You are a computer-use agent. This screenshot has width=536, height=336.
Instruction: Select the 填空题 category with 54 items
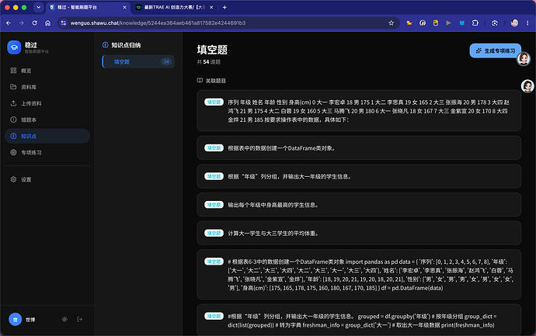(x=138, y=62)
